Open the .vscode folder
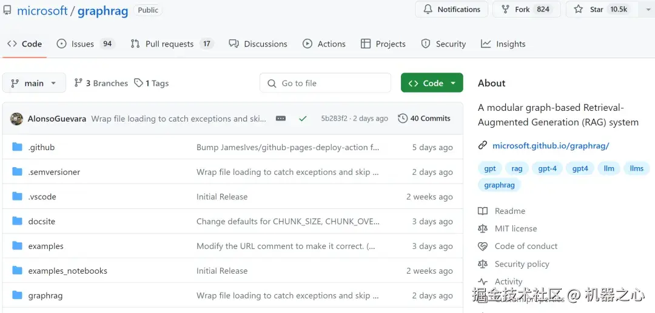 [42, 196]
